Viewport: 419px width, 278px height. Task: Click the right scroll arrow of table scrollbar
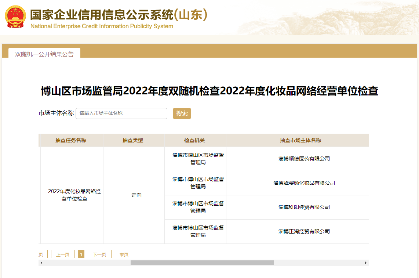coord(366,263)
